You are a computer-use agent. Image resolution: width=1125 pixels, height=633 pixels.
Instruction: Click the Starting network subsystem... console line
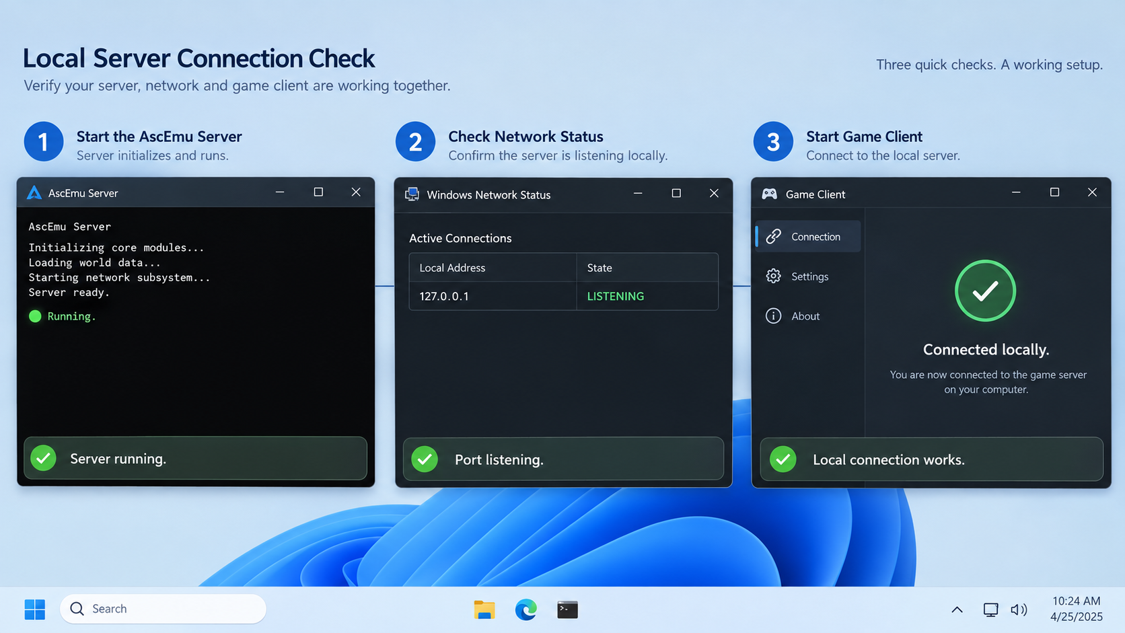[x=119, y=277]
